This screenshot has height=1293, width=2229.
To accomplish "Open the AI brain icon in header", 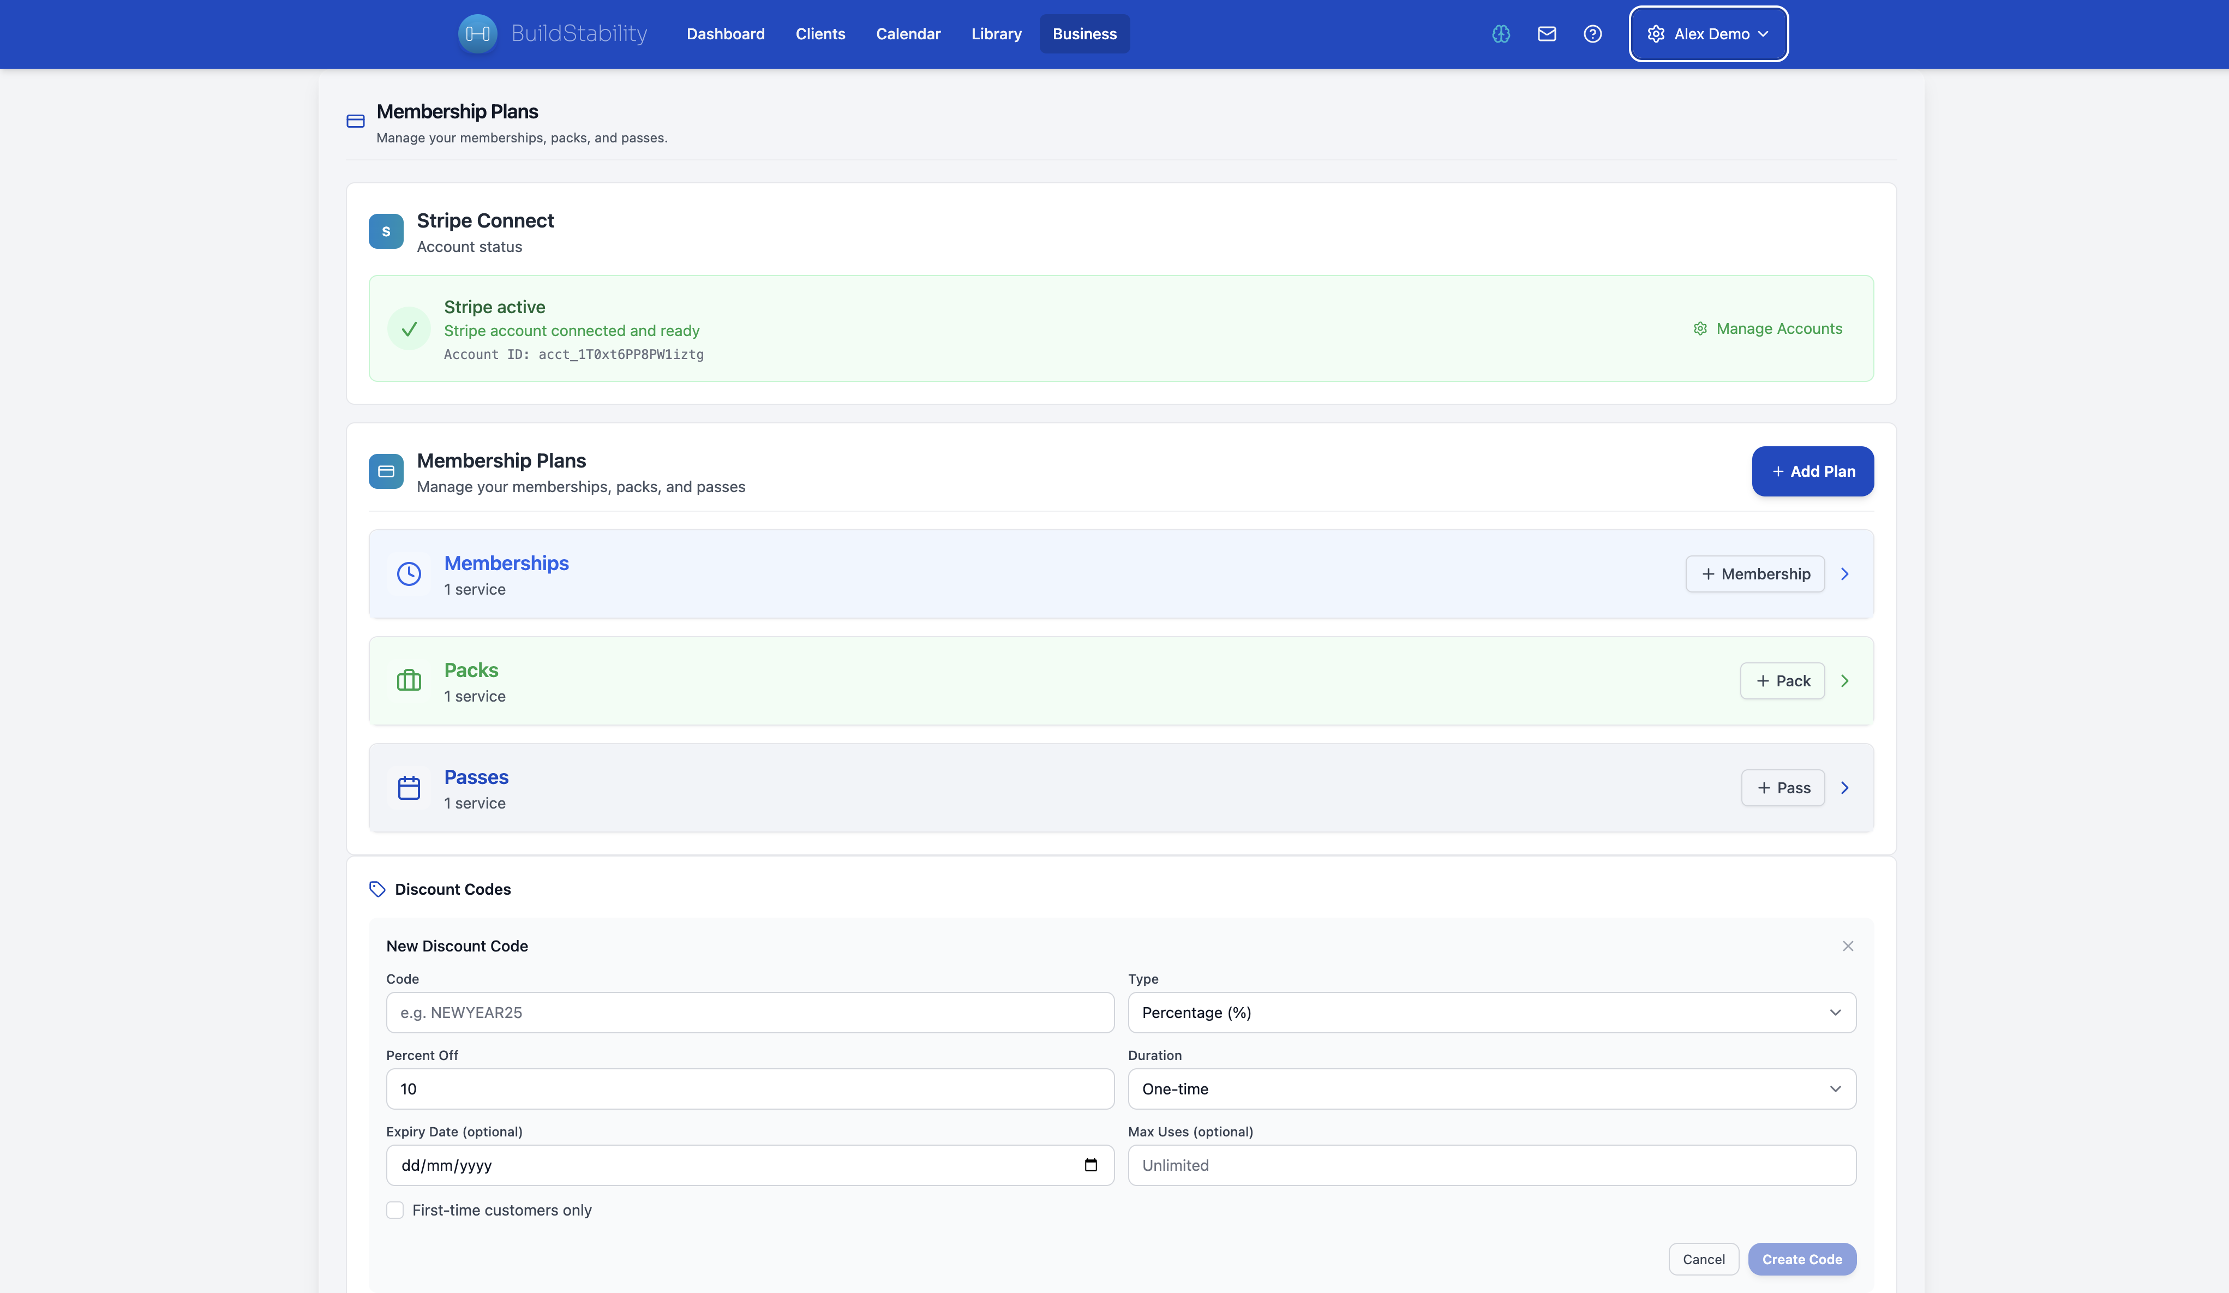I will tap(1501, 34).
